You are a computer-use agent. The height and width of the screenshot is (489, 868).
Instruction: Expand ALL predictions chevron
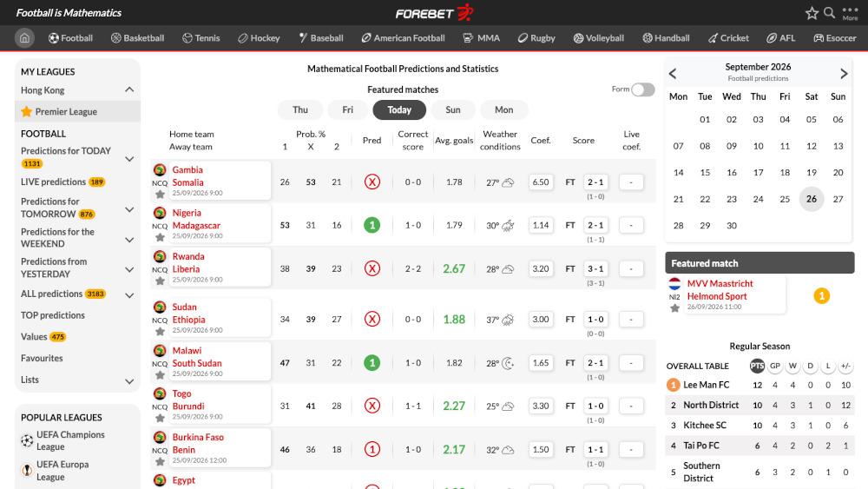click(x=129, y=295)
